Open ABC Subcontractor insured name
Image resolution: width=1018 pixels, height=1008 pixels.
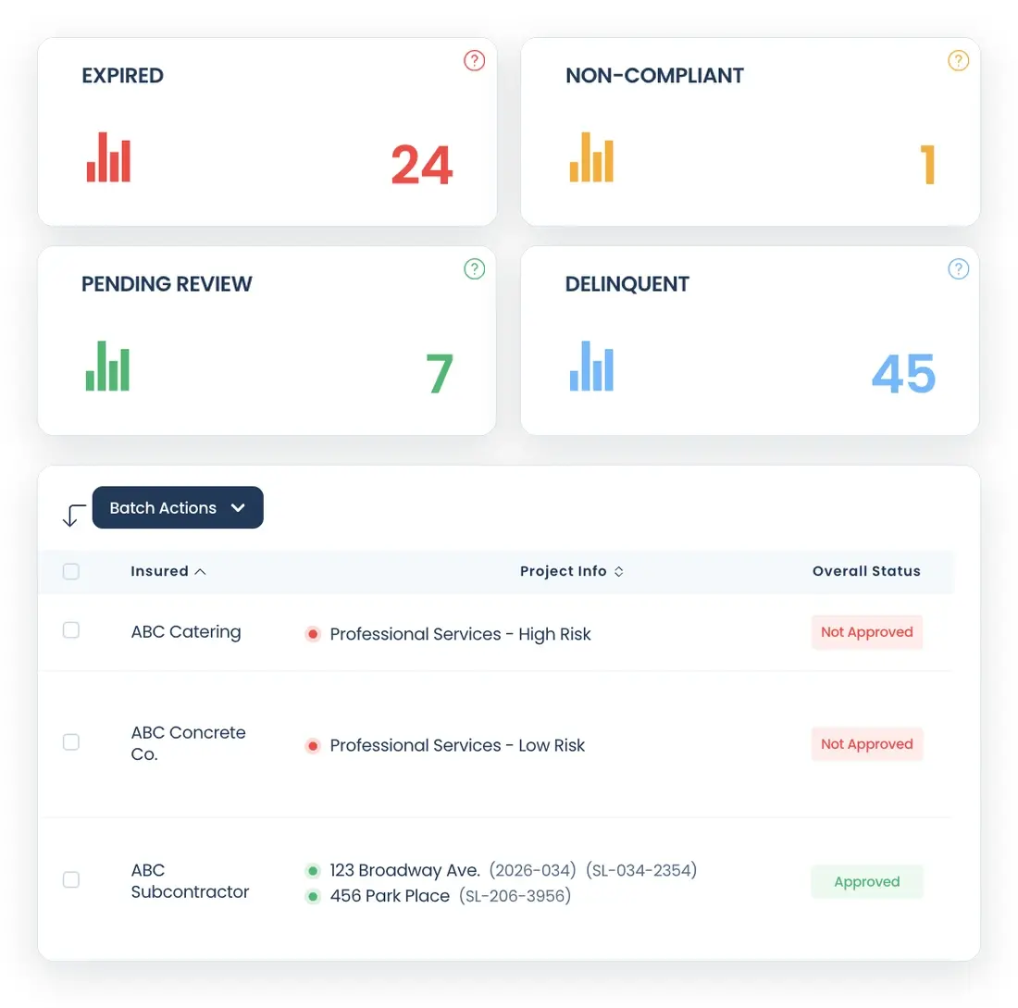point(190,880)
